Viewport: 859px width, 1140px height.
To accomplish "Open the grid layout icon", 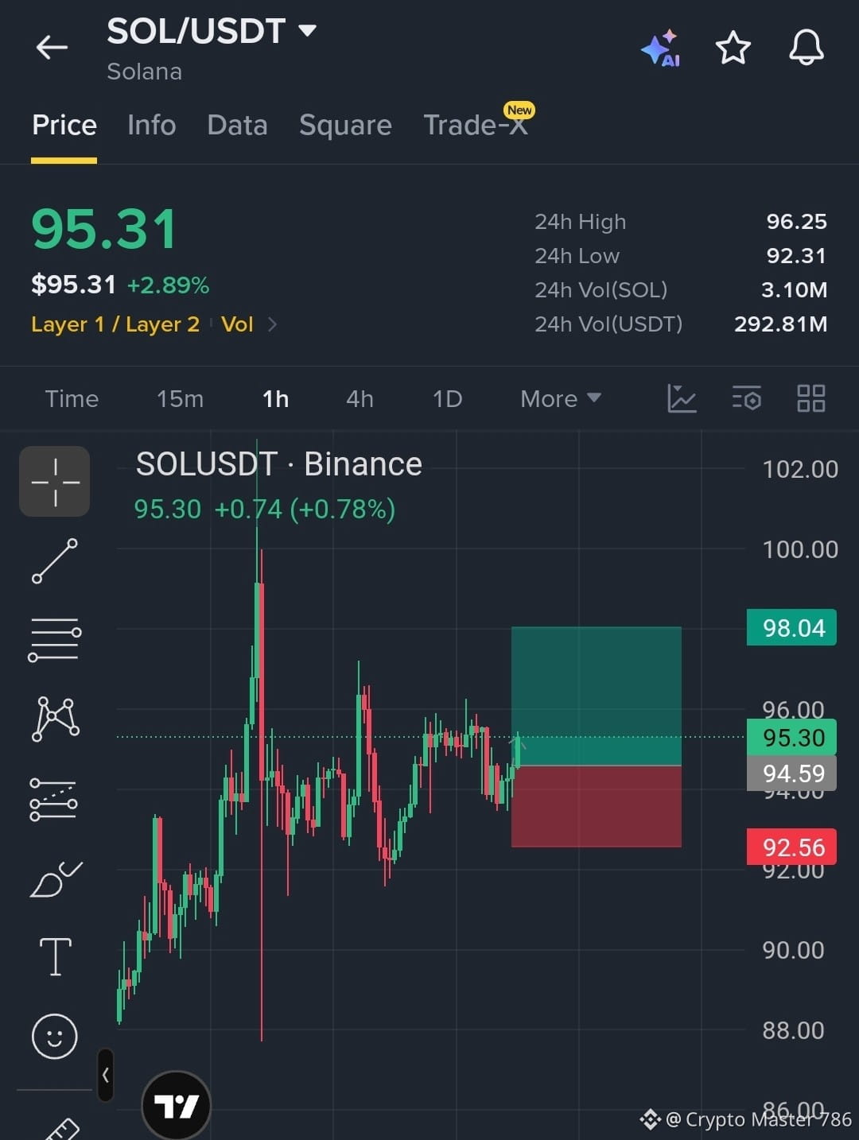I will [x=811, y=398].
